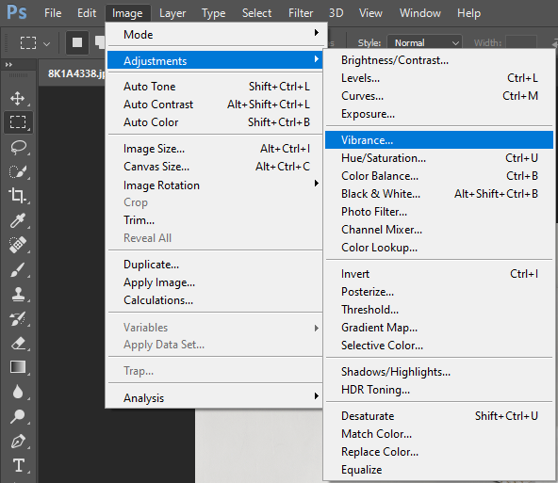Select the Gradient tool

(18, 367)
